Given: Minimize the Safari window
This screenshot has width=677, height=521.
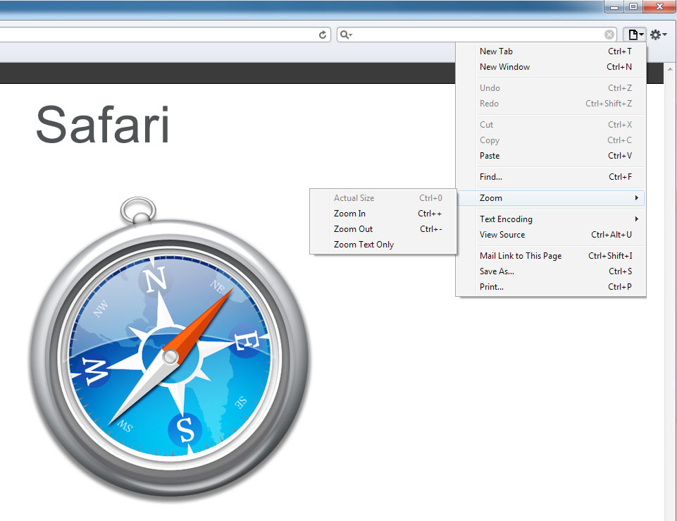Looking at the screenshot, I should click(614, 6).
